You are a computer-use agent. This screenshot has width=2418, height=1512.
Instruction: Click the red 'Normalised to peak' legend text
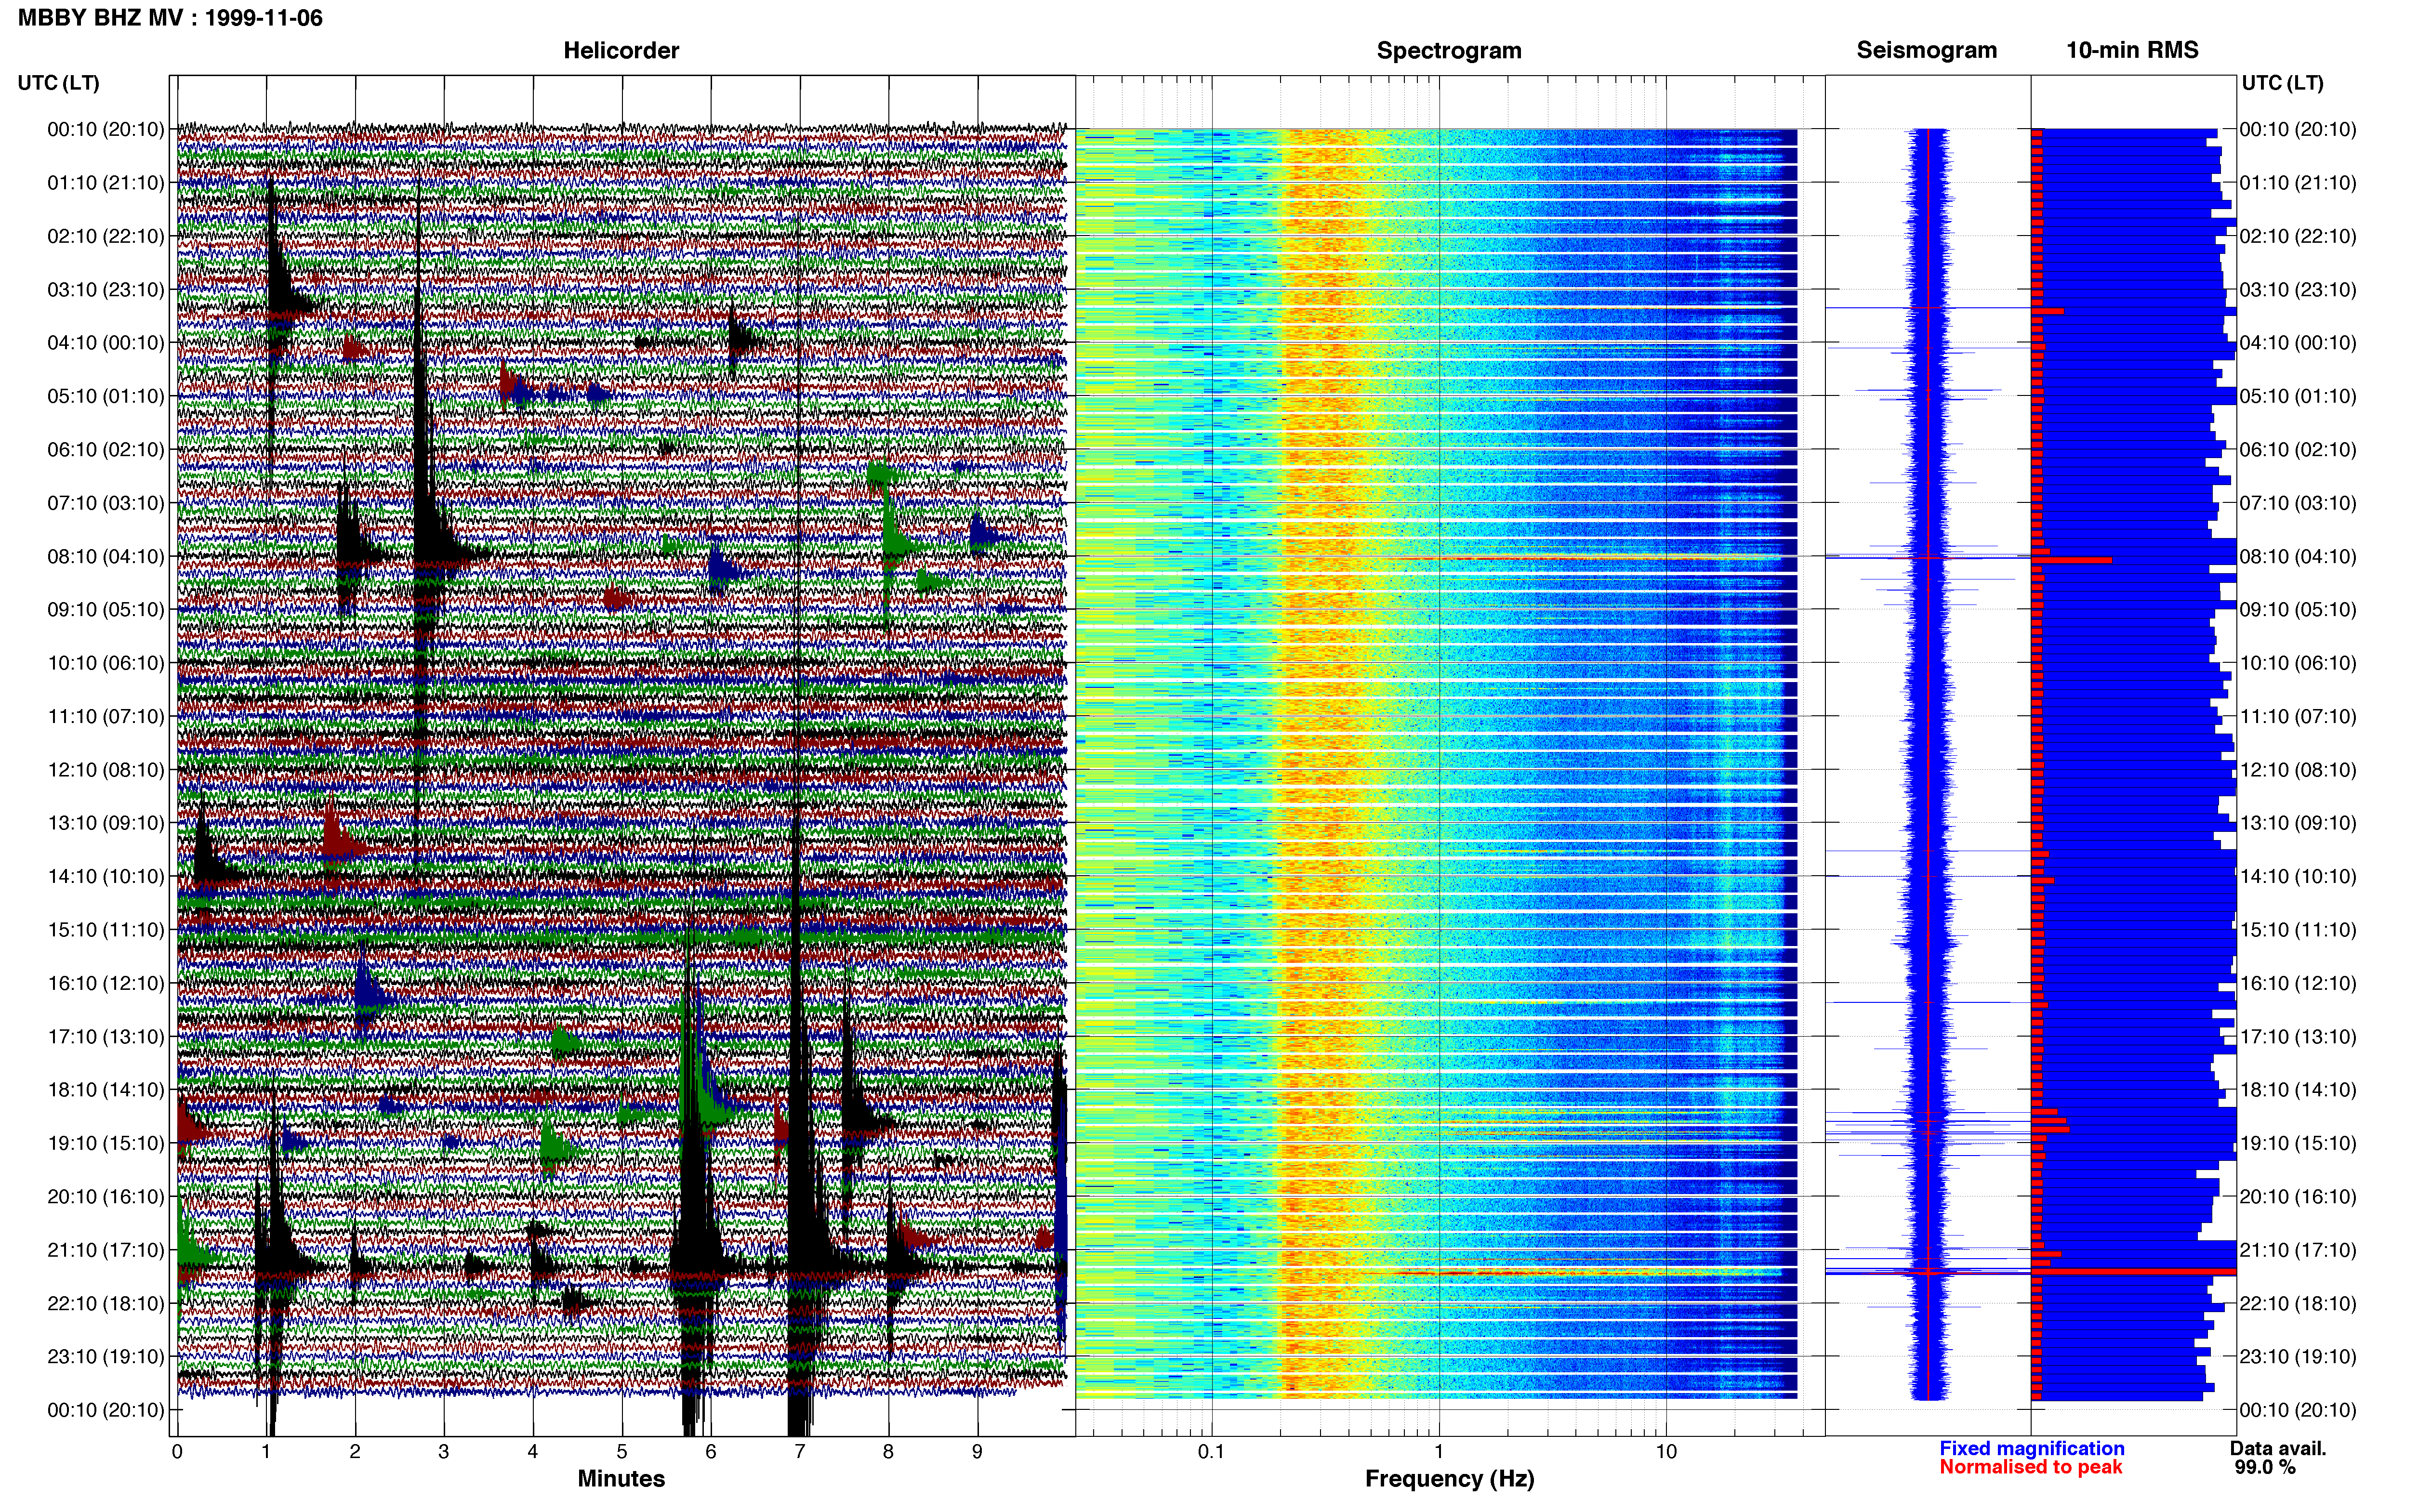coord(2031,1468)
